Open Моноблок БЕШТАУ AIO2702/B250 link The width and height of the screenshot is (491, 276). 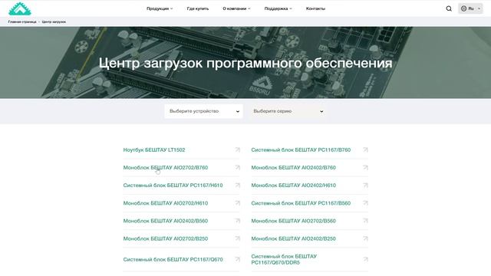point(166,238)
